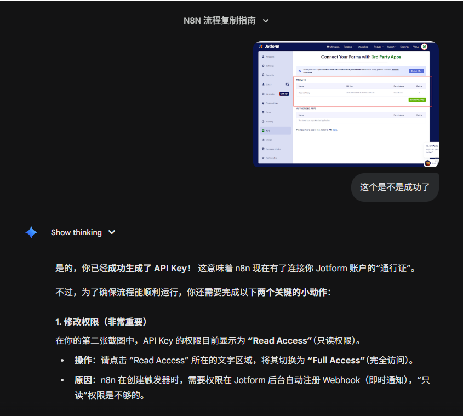
Task: Open the N8N 流程复制指南 conversation title dropdown
Action: 226,21
